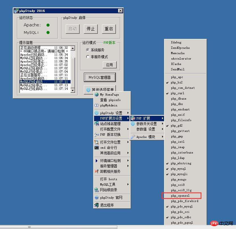Select Xdebug in the extensions list
Image resolution: width=236 pixels, height=229 pixels.
[x=176, y=42]
